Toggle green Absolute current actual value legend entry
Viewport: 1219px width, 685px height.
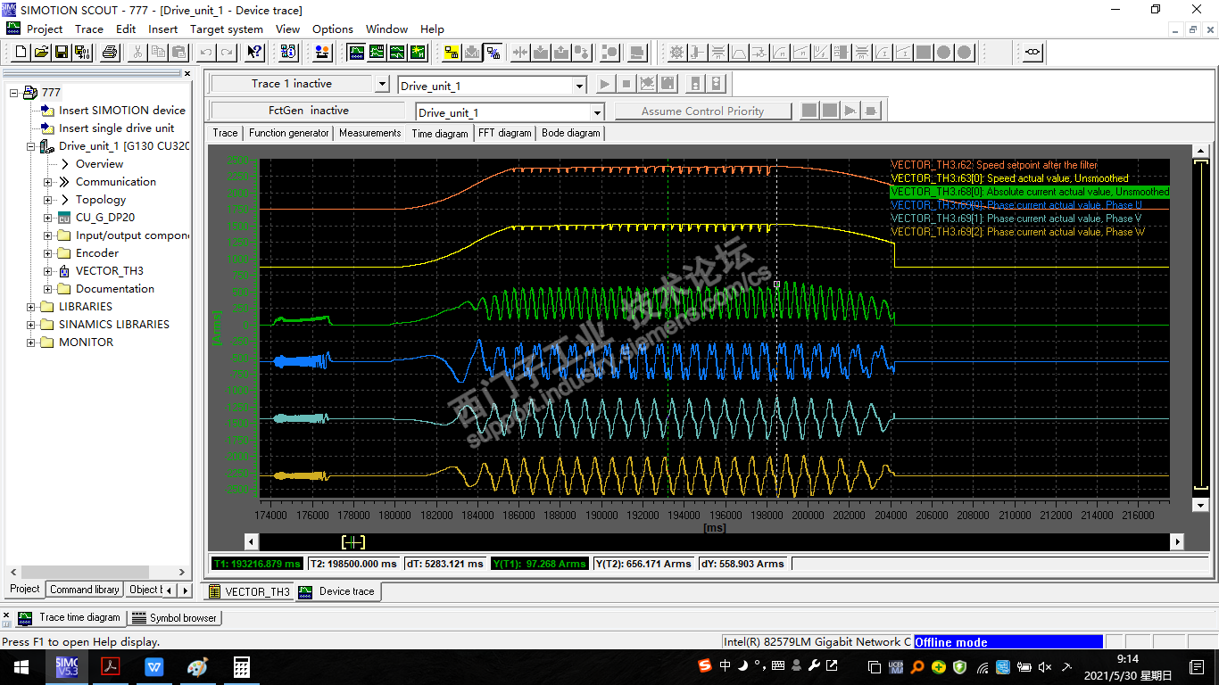(x=1029, y=192)
